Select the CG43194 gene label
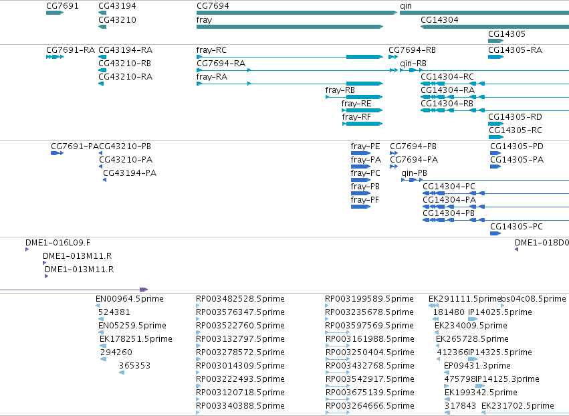Image resolution: width=569 pixels, height=416 pixels. coord(117,6)
